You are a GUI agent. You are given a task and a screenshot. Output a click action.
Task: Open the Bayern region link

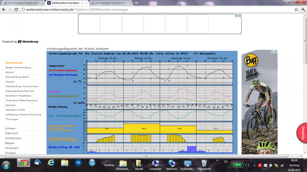coord(10,72)
